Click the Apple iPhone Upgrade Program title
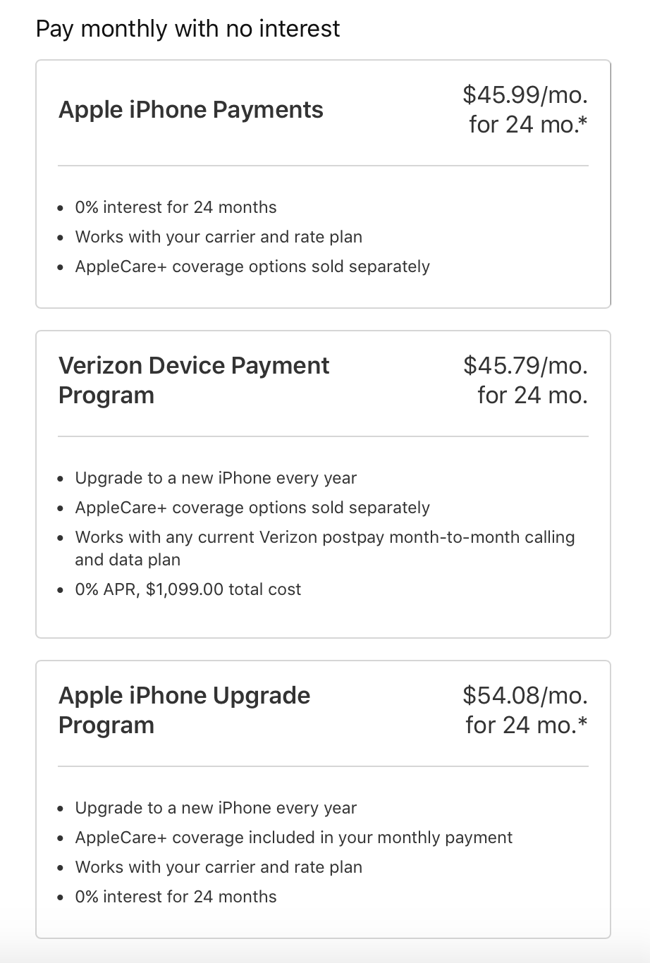 (184, 710)
